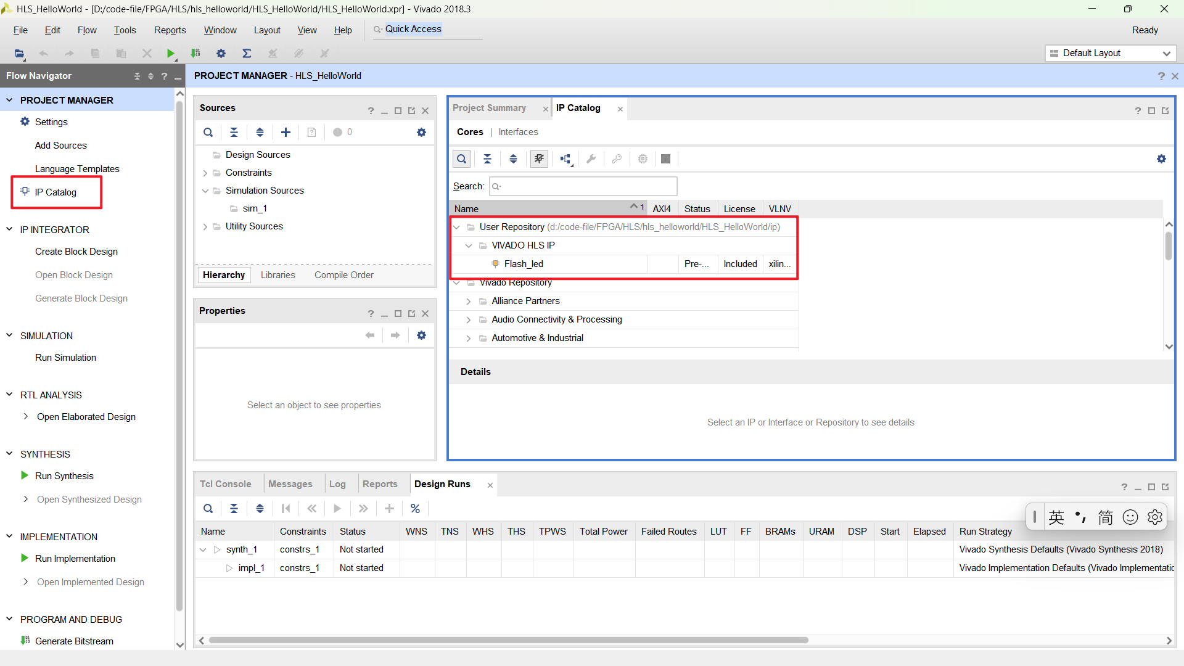Switch IP Catalog view to Interfaces

(x=518, y=132)
